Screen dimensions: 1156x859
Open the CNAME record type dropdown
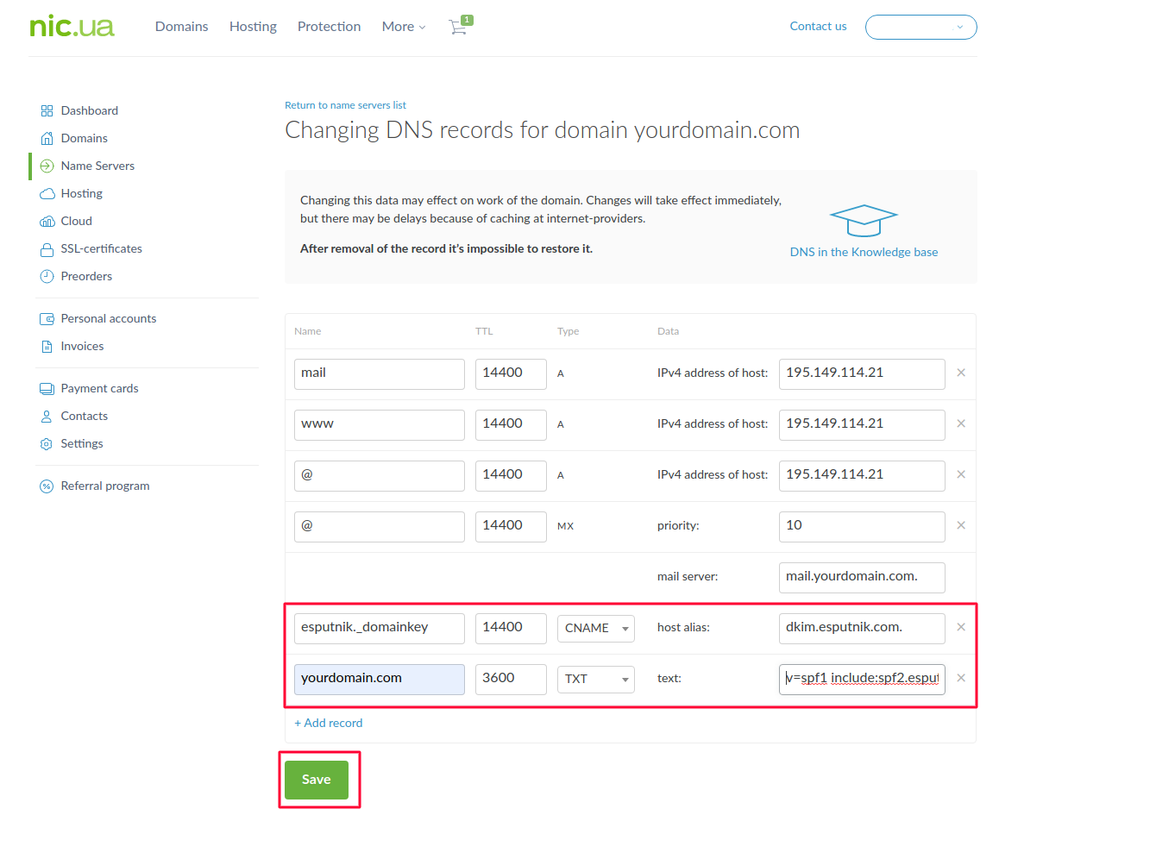click(x=595, y=628)
